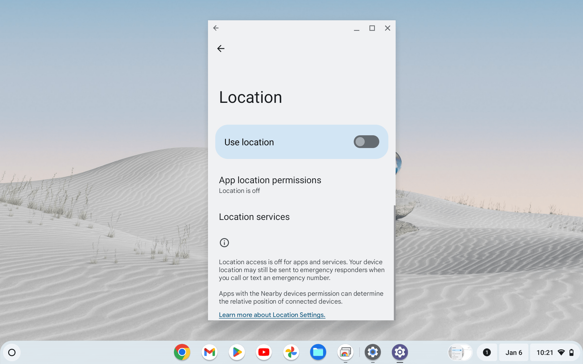Open Gmail from the shelf
This screenshot has height=364, width=583.
(209, 352)
